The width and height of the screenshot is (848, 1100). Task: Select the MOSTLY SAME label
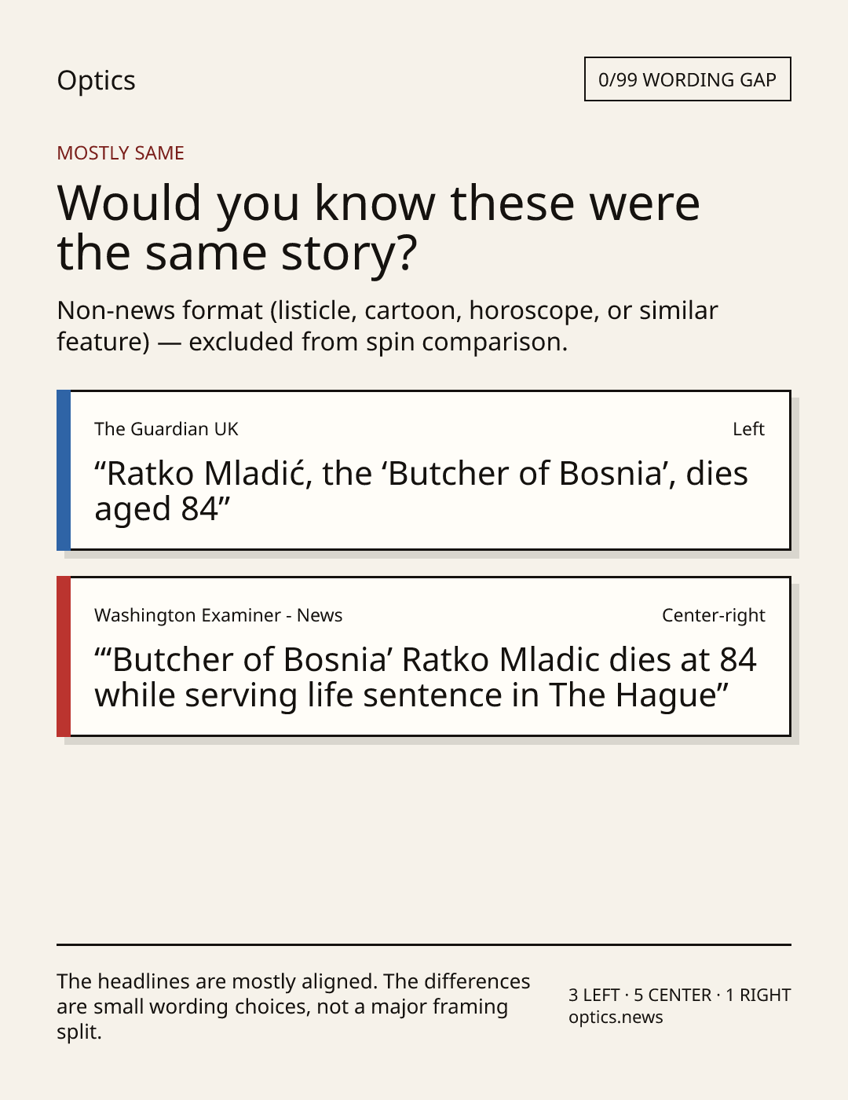coord(120,153)
